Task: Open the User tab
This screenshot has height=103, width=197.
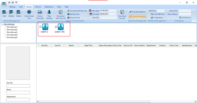Action: coord(21,7)
